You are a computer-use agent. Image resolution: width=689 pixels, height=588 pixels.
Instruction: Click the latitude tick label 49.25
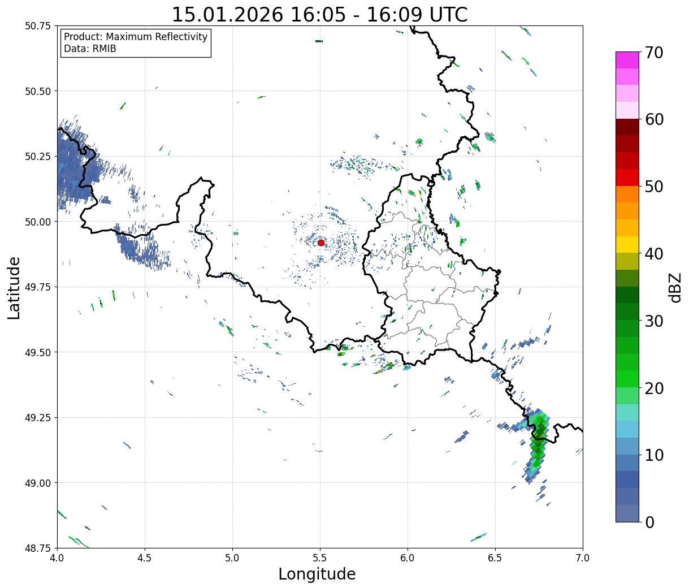(38, 418)
